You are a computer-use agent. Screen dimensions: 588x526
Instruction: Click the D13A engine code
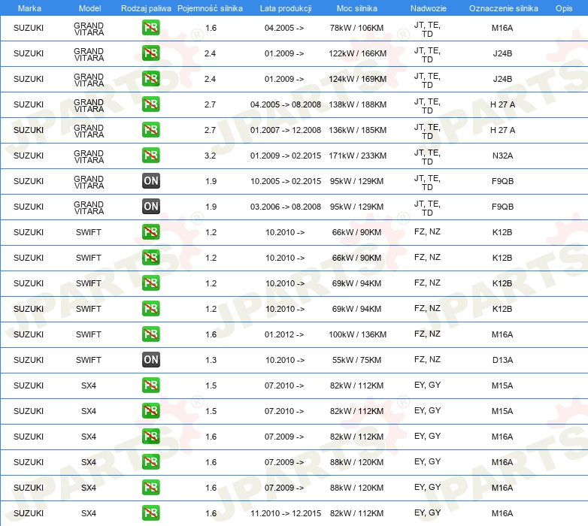502,360
